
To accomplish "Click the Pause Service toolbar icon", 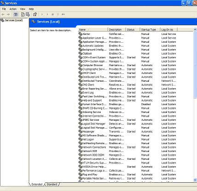I will (58, 14).
